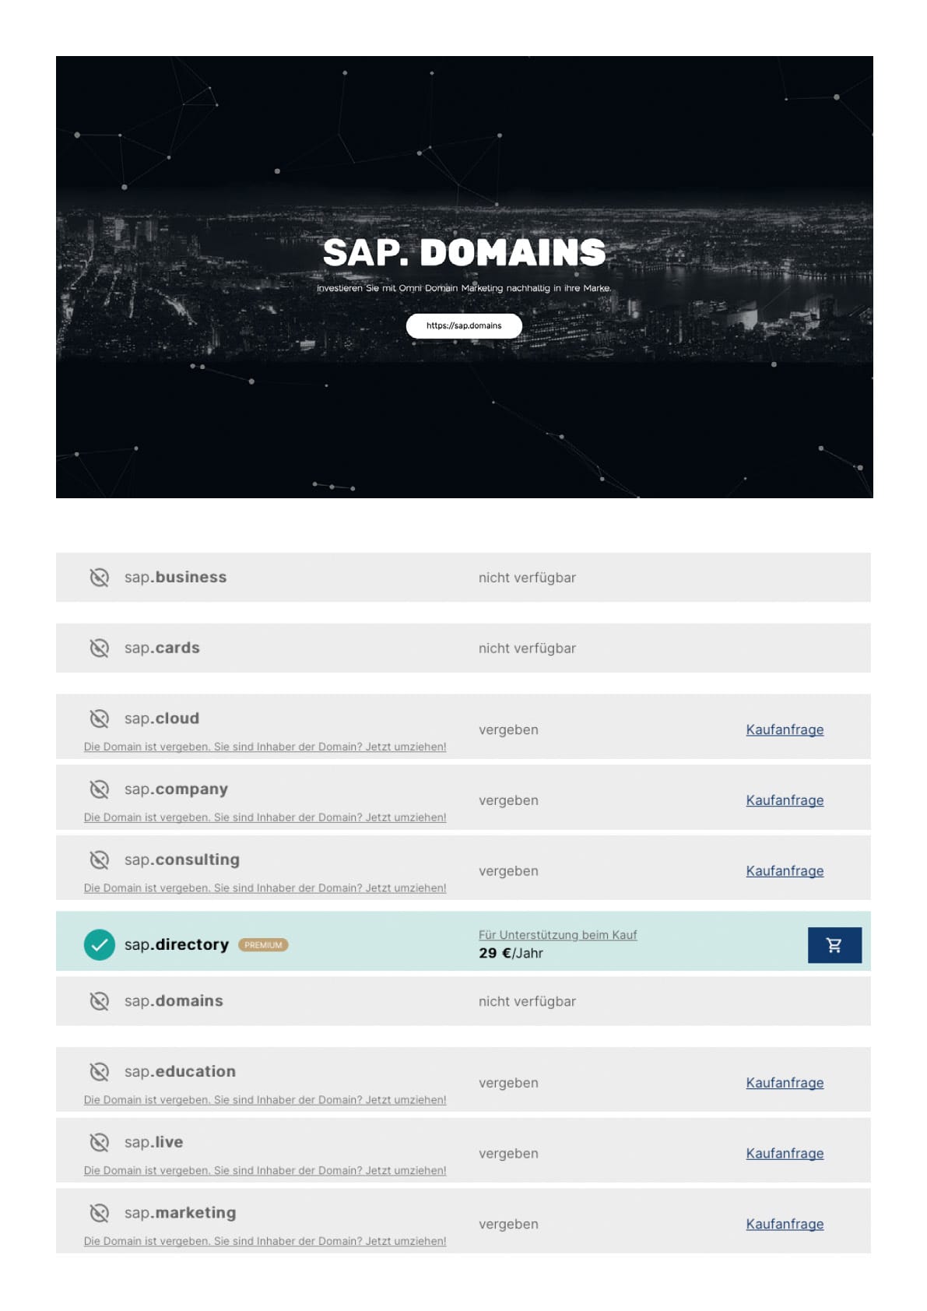The height and width of the screenshot is (1311, 927).
Task: Click 'Für Unterstützung beim Kauf' link
Action: (x=557, y=935)
